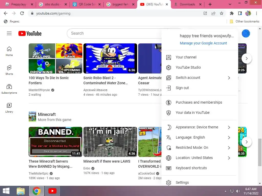262x196 pixels.
Task: Open Evbo channel link
Action: pos(86,168)
